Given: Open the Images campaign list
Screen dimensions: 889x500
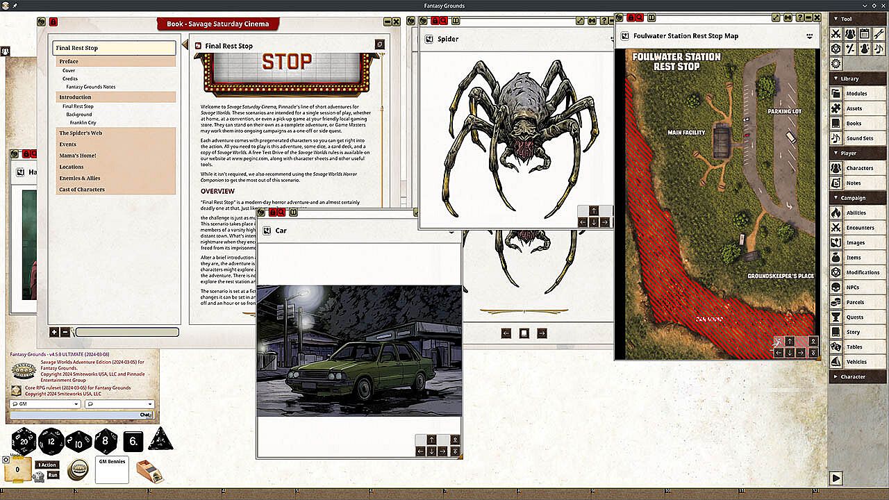Looking at the screenshot, I should [858, 243].
